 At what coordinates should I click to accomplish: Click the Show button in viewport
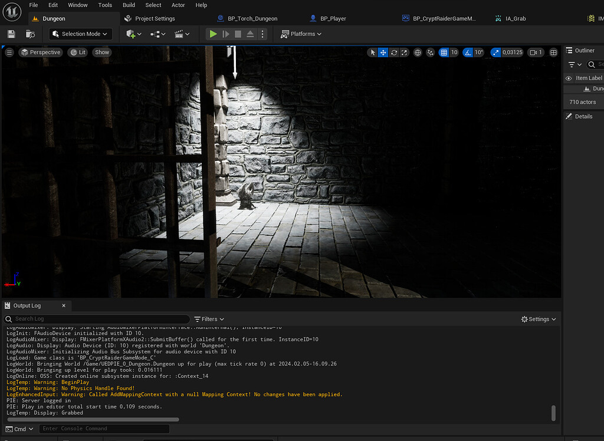pos(102,52)
